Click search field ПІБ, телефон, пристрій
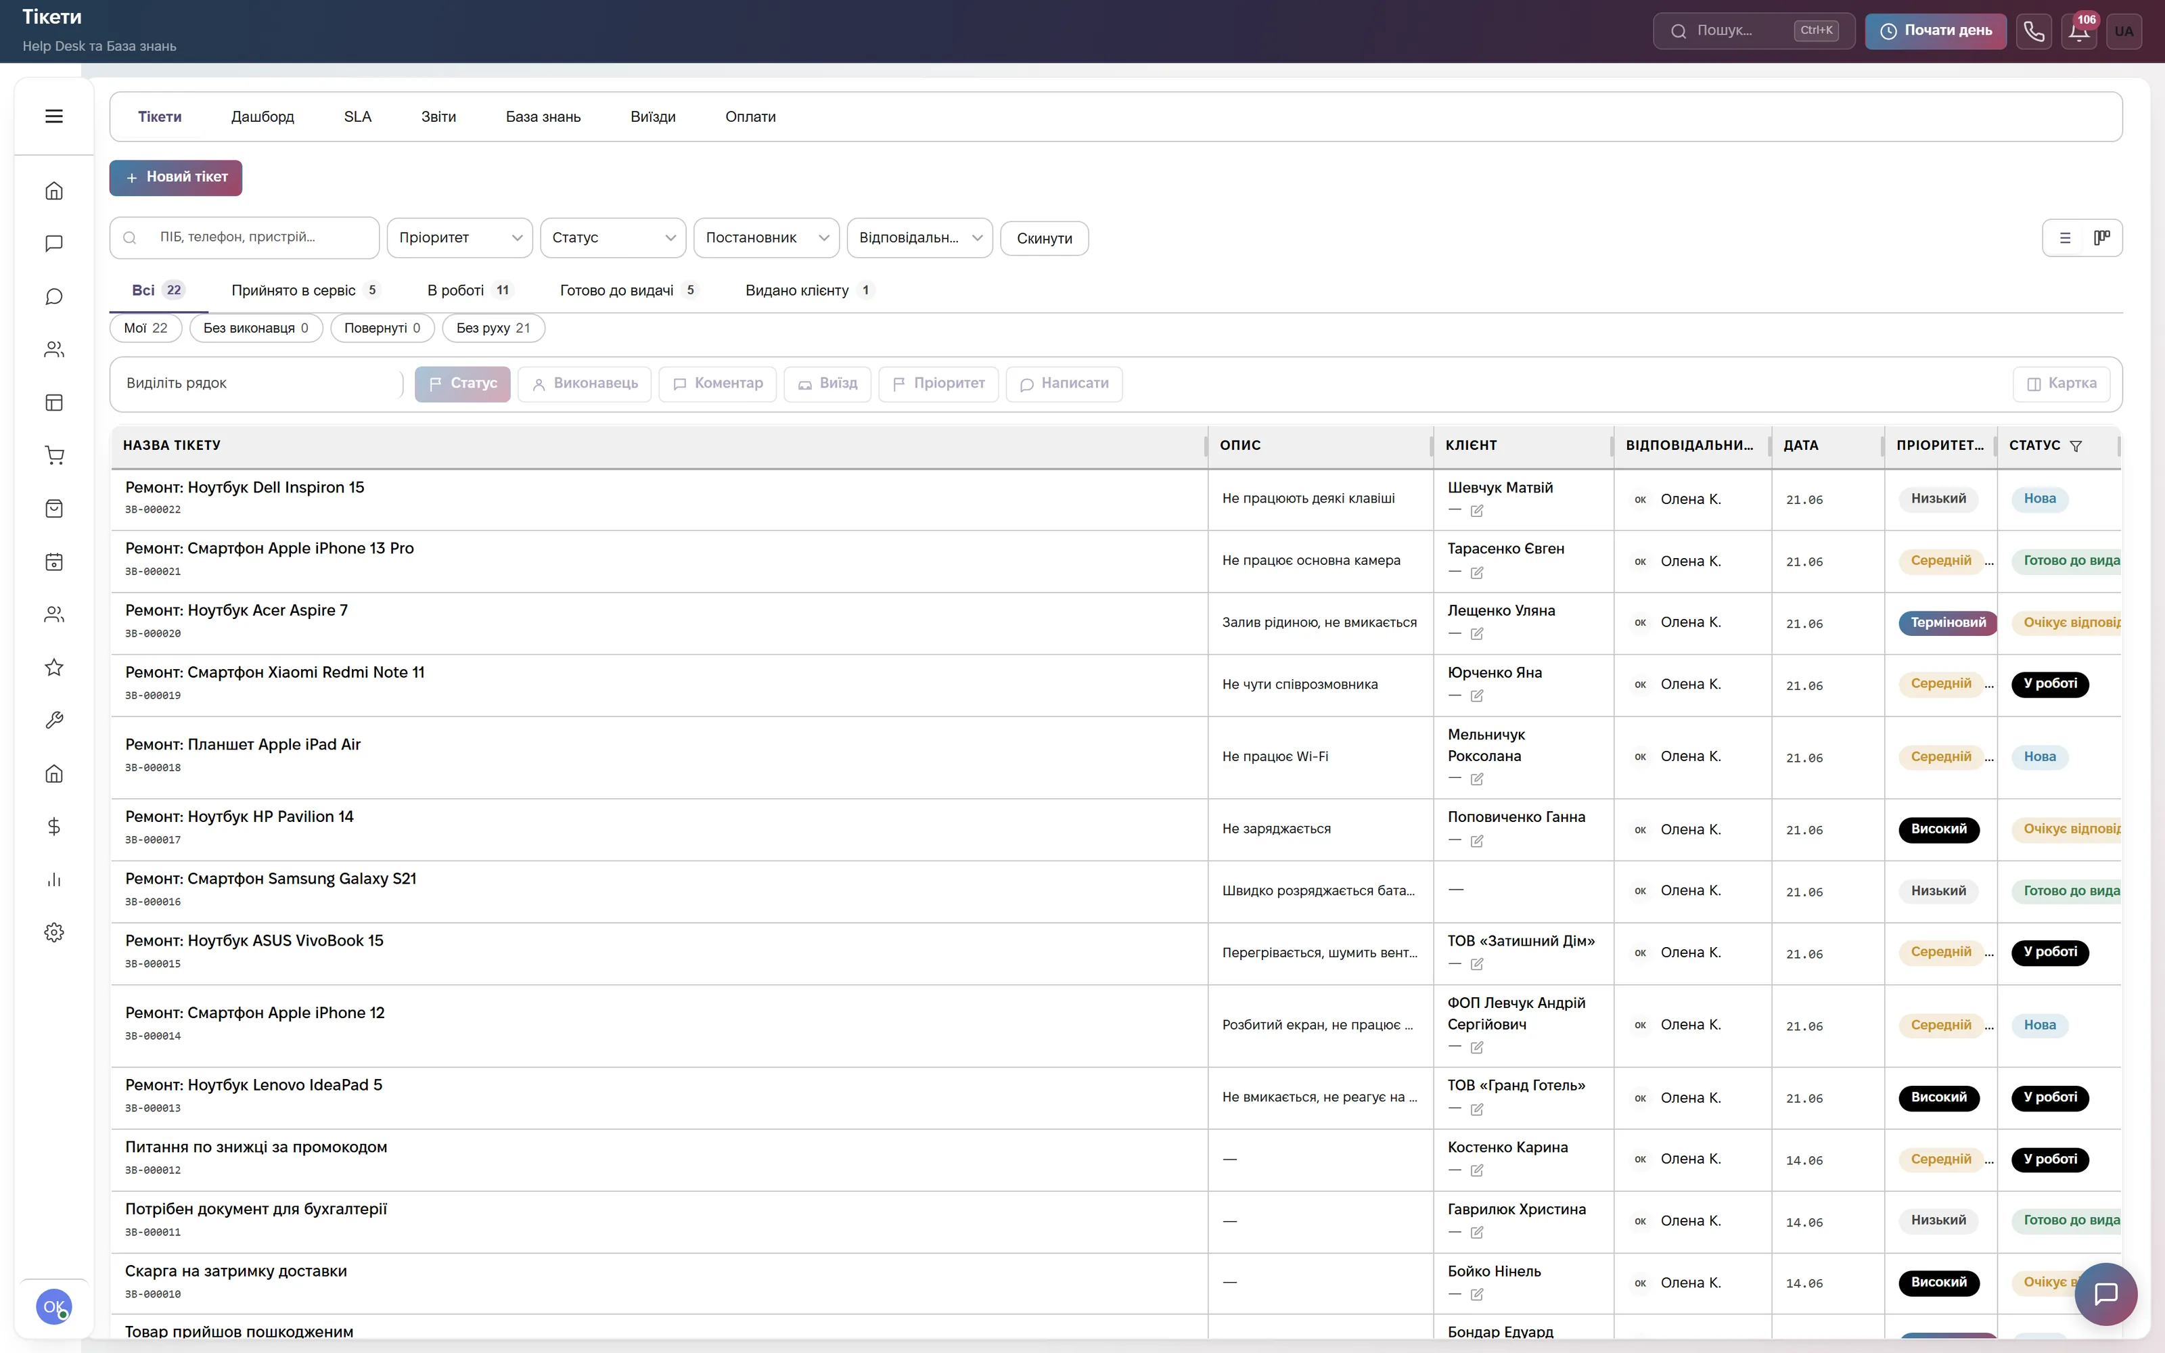This screenshot has width=2165, height=1353. click(244, 237)
